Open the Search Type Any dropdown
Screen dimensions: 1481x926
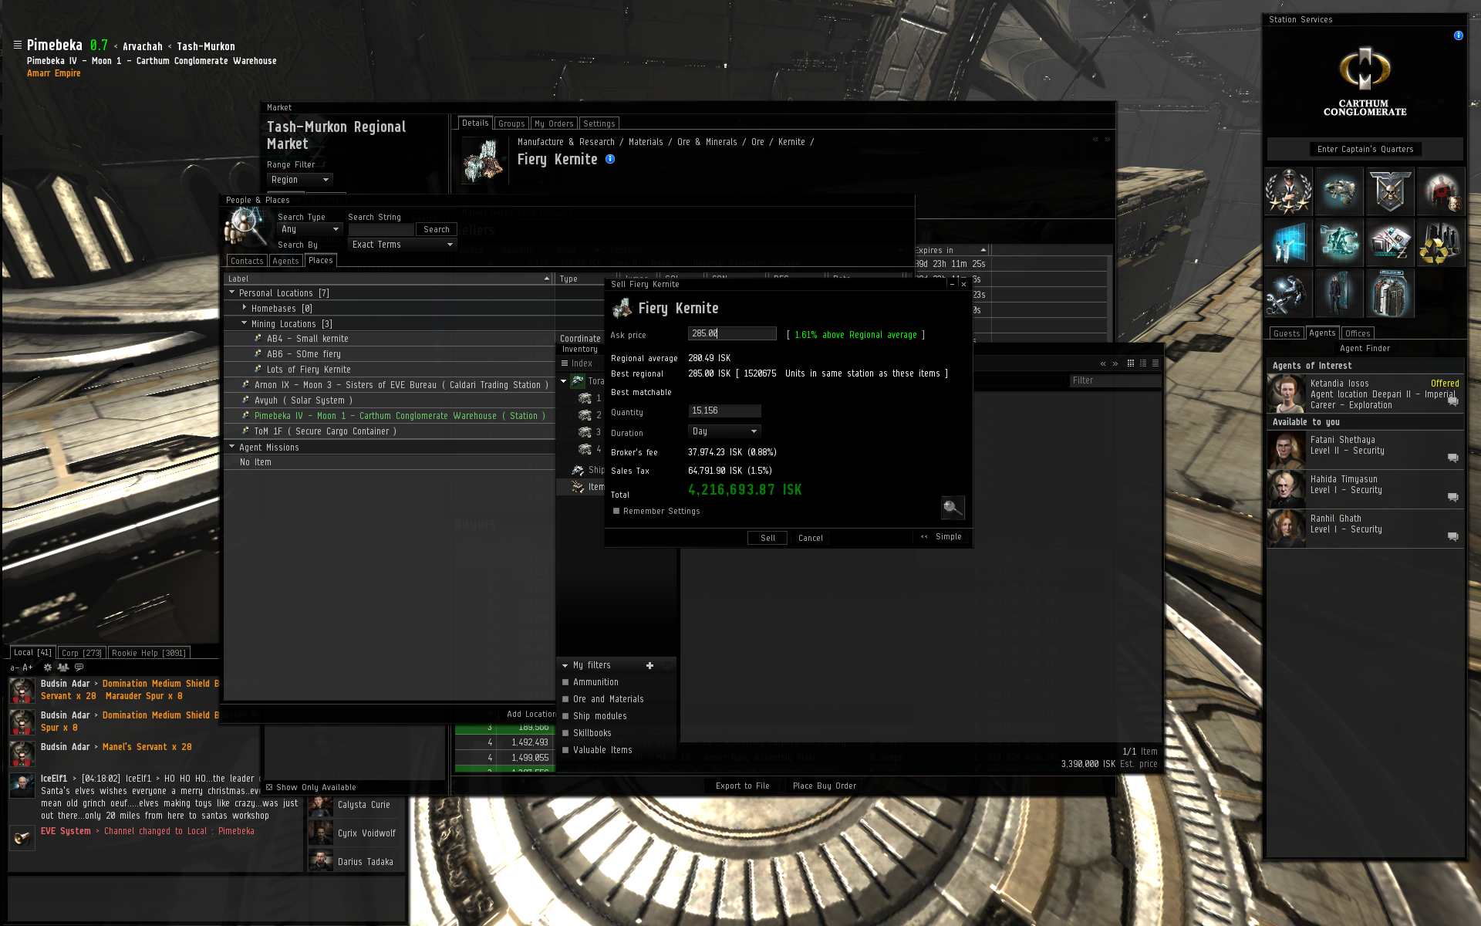pyautogui.click(x=310, y=229)
